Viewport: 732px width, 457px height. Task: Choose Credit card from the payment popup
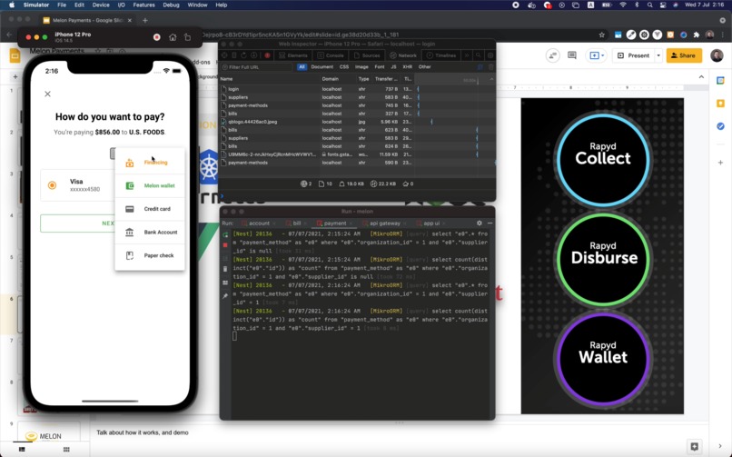149,209
